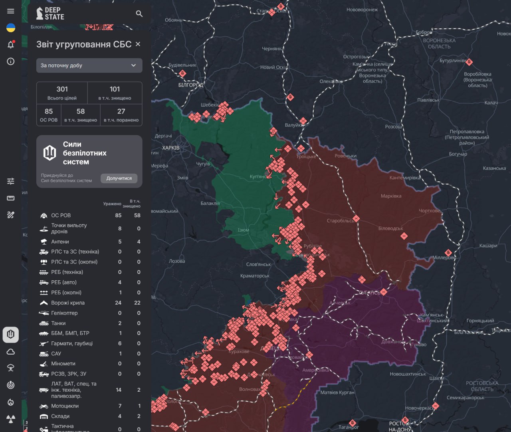
Task: Toggle the mushroom cloud explosion layer
Action: [x=11, y=368]
